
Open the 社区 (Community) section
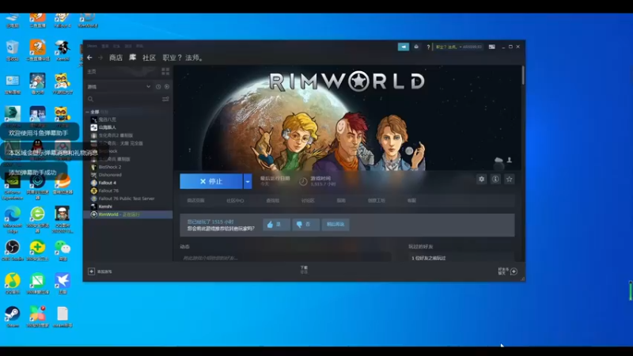pos(149,58)
